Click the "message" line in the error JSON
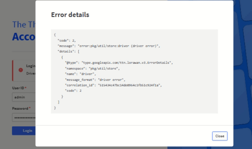The height and width of the screenshot is (149, 252). click(109, 46)
